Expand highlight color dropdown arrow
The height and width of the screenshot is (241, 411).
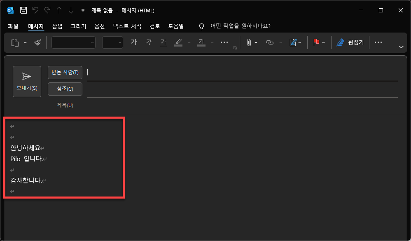pyautogui.click(x=189, y=42)
